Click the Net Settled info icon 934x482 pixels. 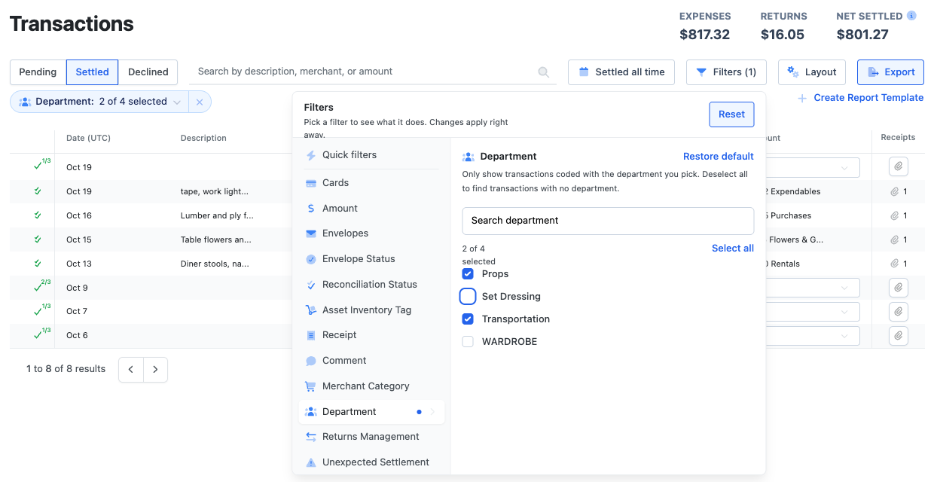[911, 16]
